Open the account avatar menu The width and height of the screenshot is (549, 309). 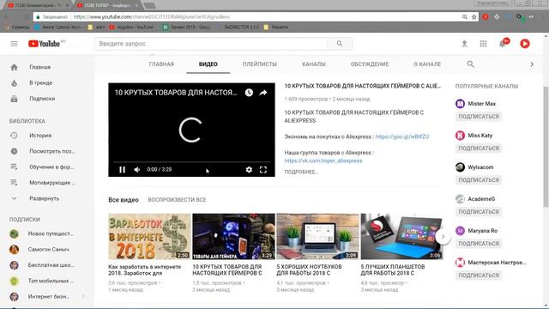pyautogui.click(x=524, y=44)
